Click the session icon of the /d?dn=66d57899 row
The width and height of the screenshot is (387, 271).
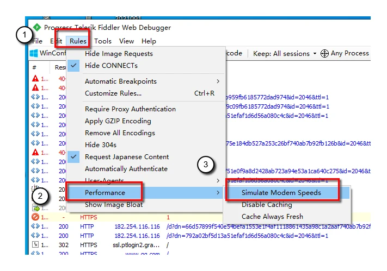click(x=35, y=226)
